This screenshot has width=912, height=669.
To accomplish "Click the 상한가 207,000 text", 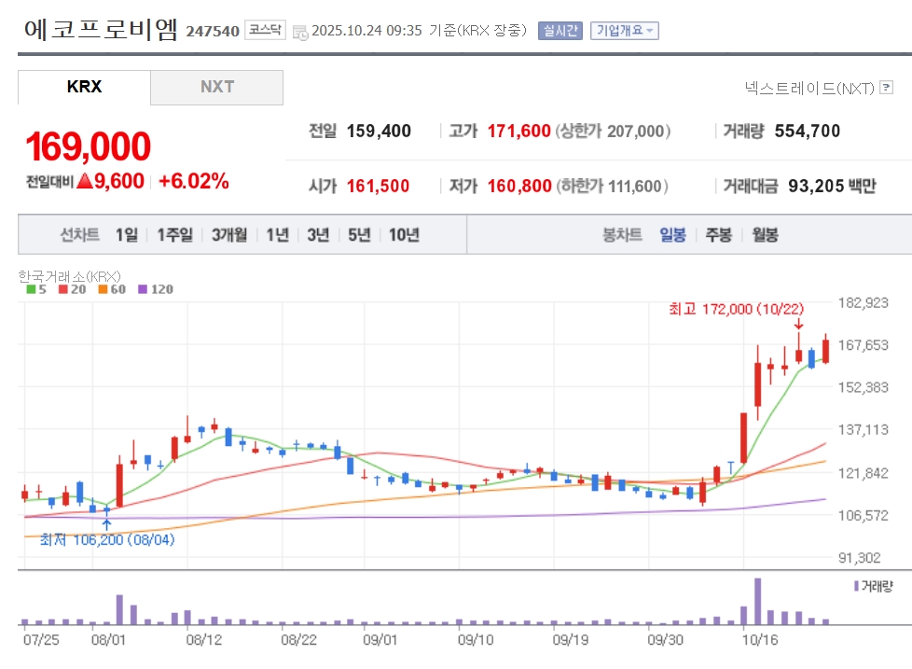I will pyautogui.click(x=613, y=131).
